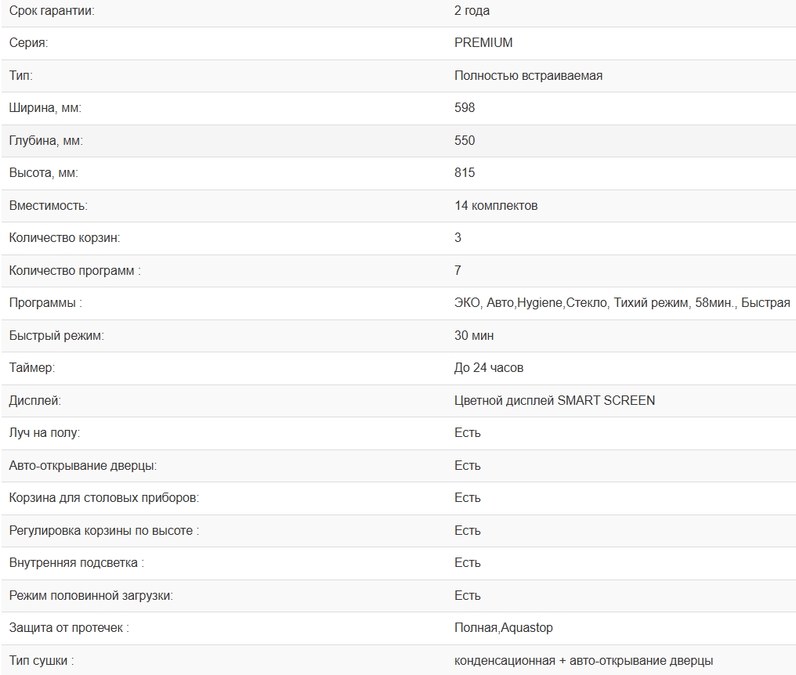The width and height of the screenshot is (796, 675).
Task: Click the "14 комплектов" capacity value
Action: tap(496, 206)
